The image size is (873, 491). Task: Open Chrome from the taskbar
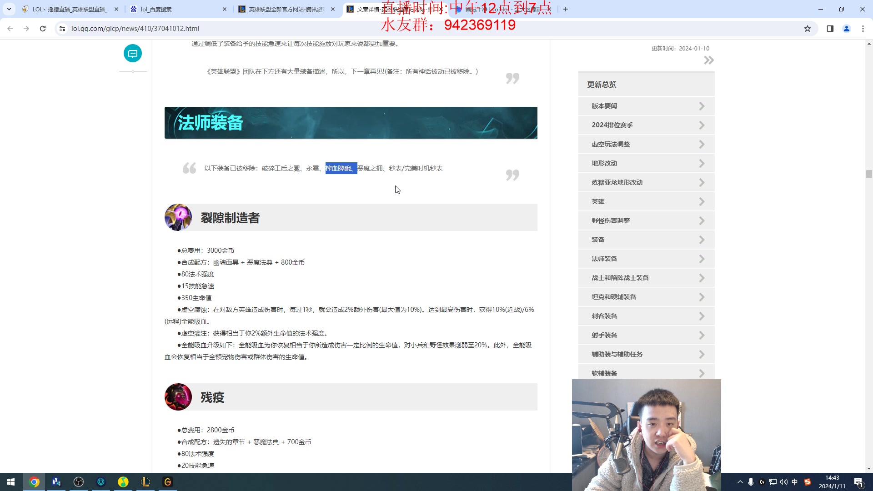pyautogui.click(x=34, y=482)
